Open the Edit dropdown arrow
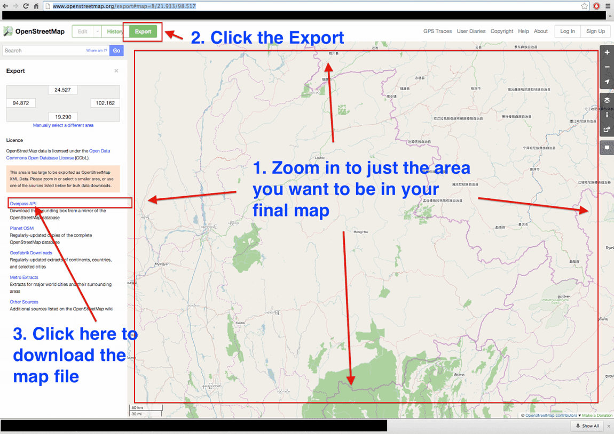This screenshot has width=614, height=434. coord(97,31)
